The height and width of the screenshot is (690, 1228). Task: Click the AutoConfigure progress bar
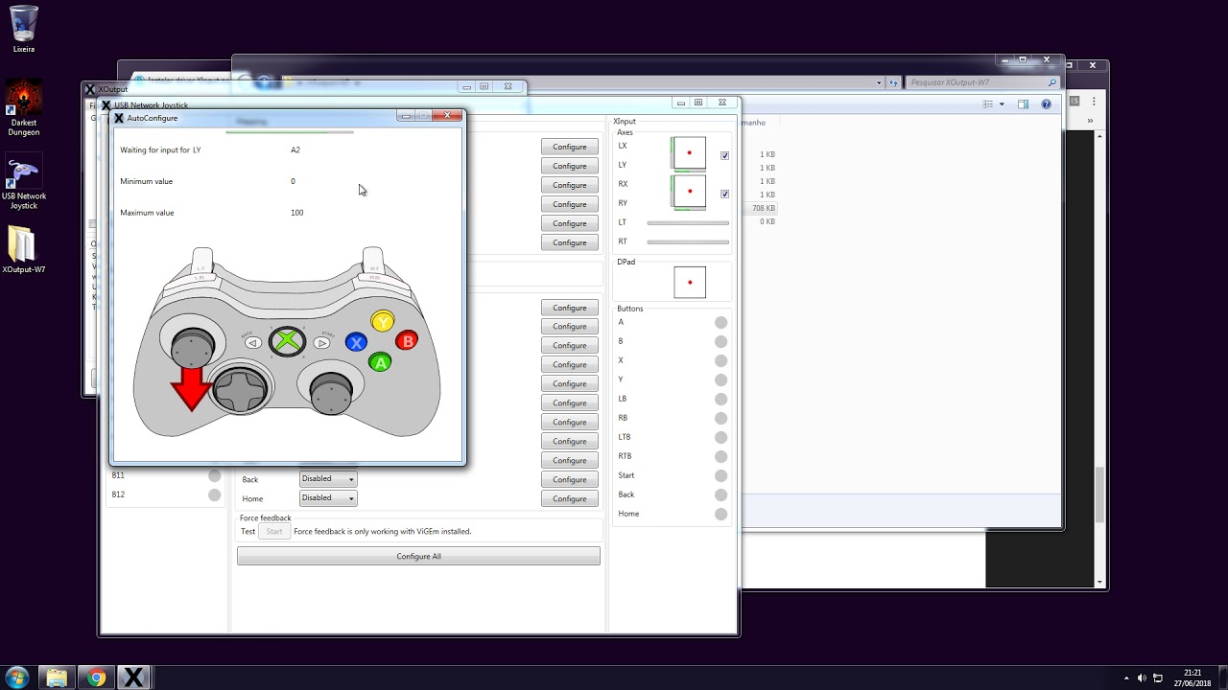pos(290,132)
